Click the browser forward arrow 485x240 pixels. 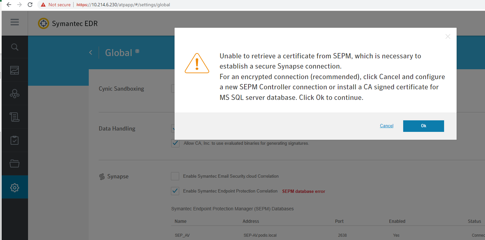click(x=19, y=5)
